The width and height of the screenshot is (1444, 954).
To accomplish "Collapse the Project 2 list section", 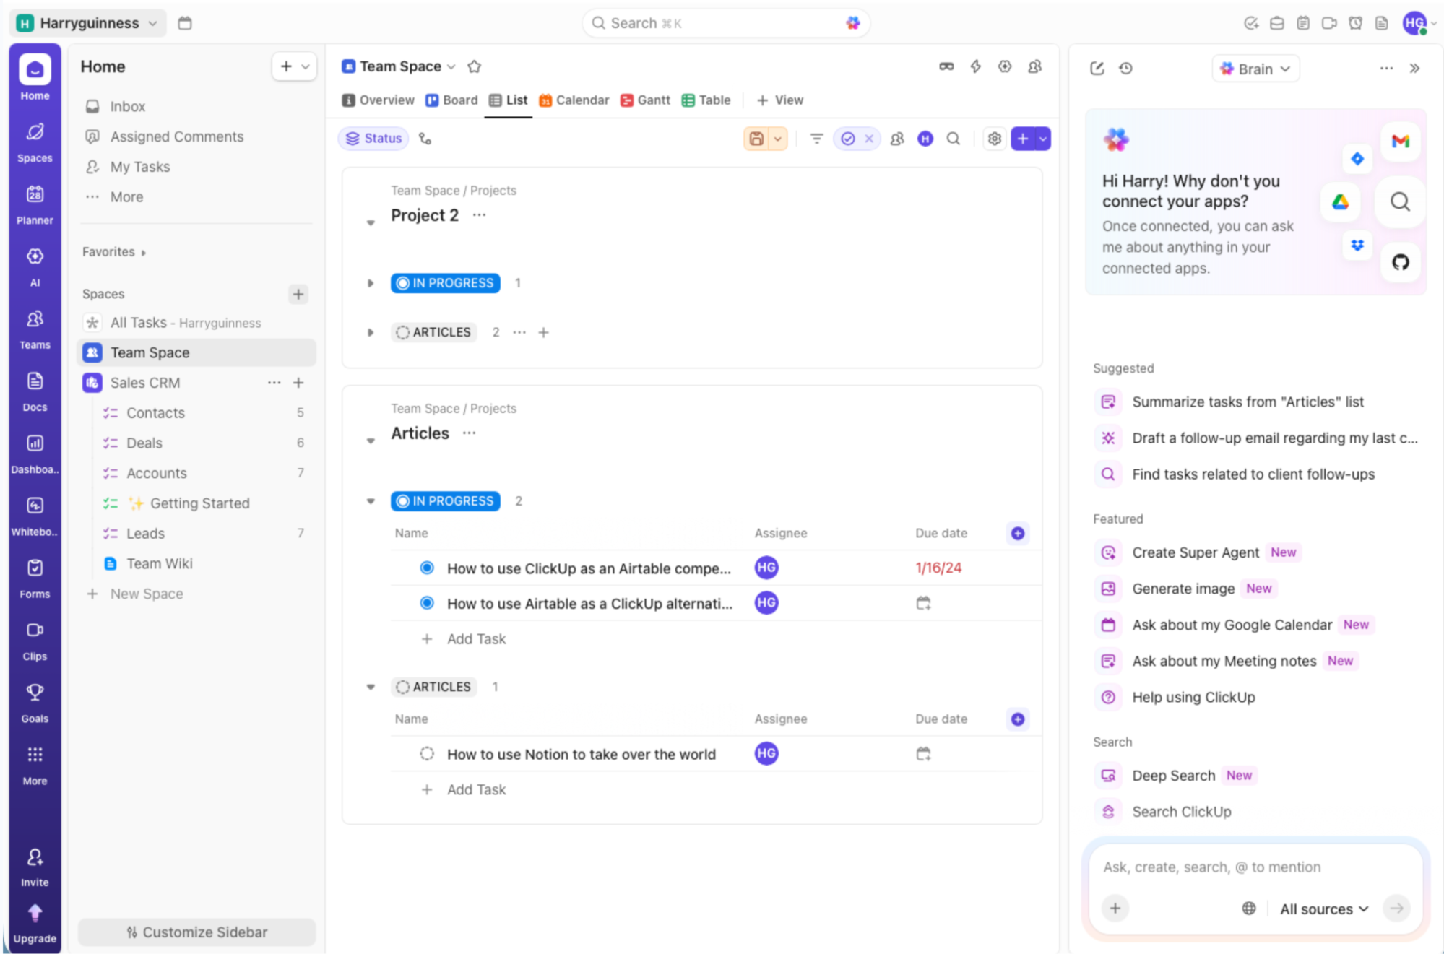I will (x=371, y=222).
